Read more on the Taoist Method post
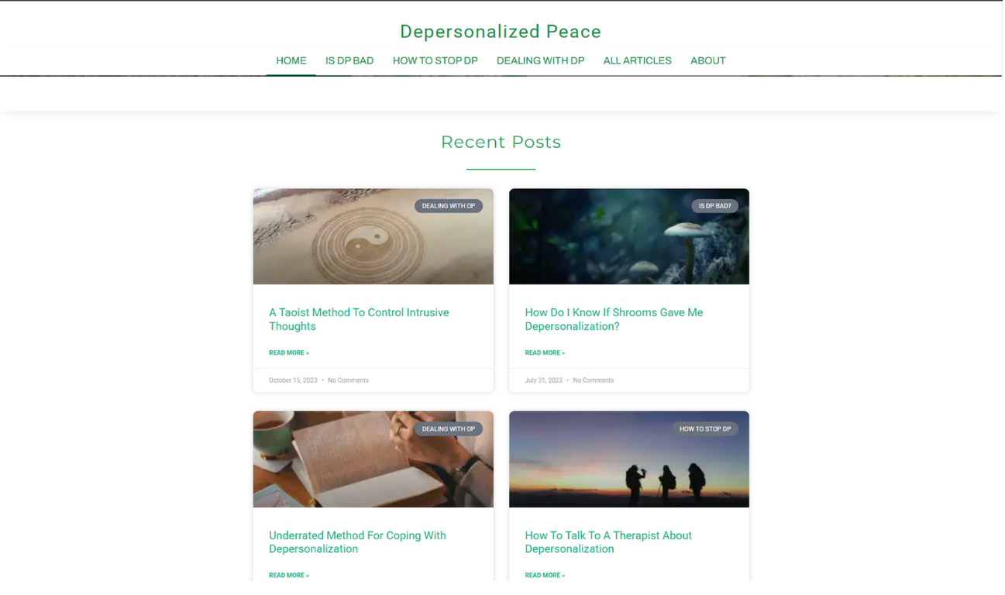The width and height of the screenshot is (1005, 595). (289, 353)
